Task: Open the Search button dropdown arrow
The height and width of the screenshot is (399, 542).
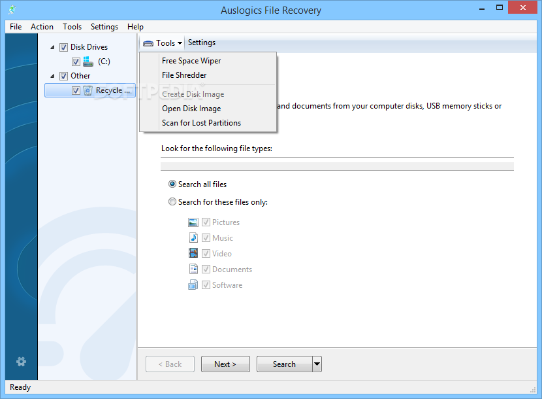Action: 317,364
